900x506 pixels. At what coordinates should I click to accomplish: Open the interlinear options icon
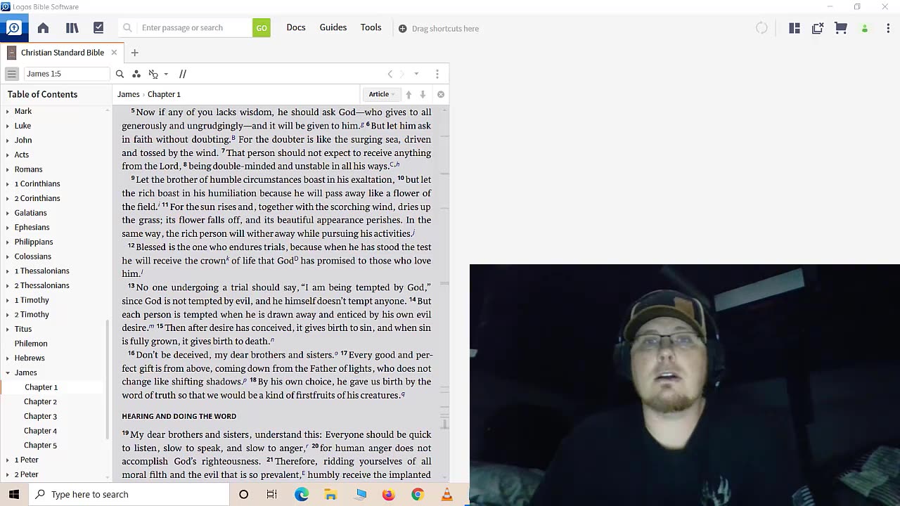click(153, 74)
